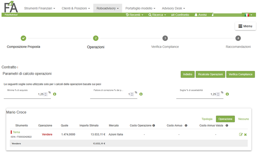
Task: Select the 1.474,0000 quote value
Action: [68, 135]
